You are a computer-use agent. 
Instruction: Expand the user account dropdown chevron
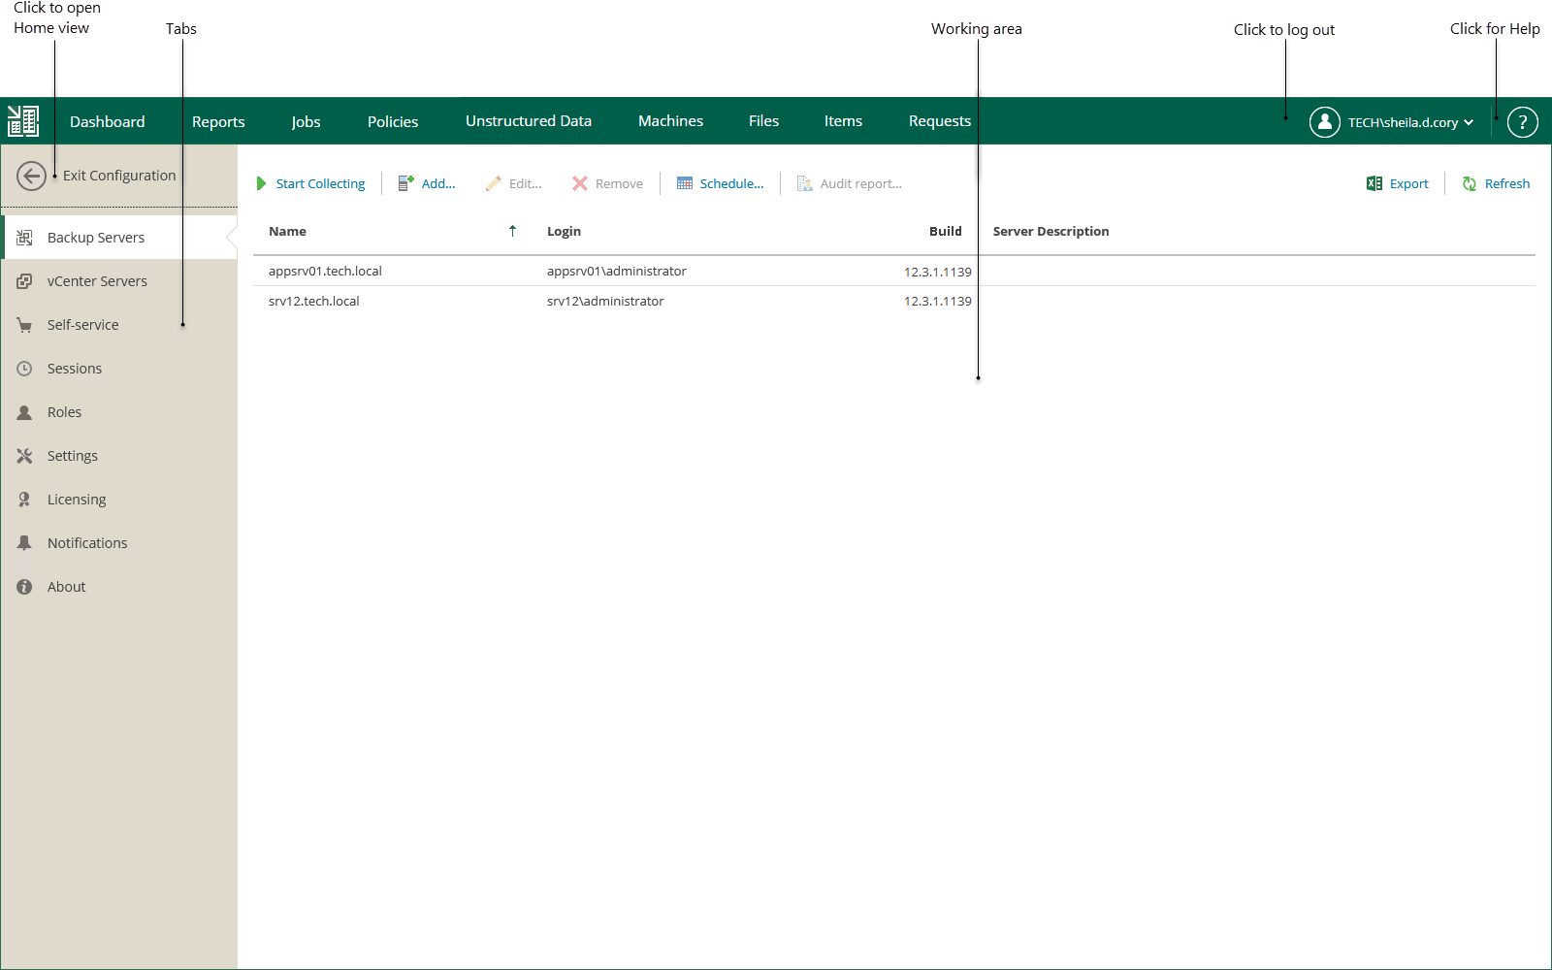point(1469,122)
